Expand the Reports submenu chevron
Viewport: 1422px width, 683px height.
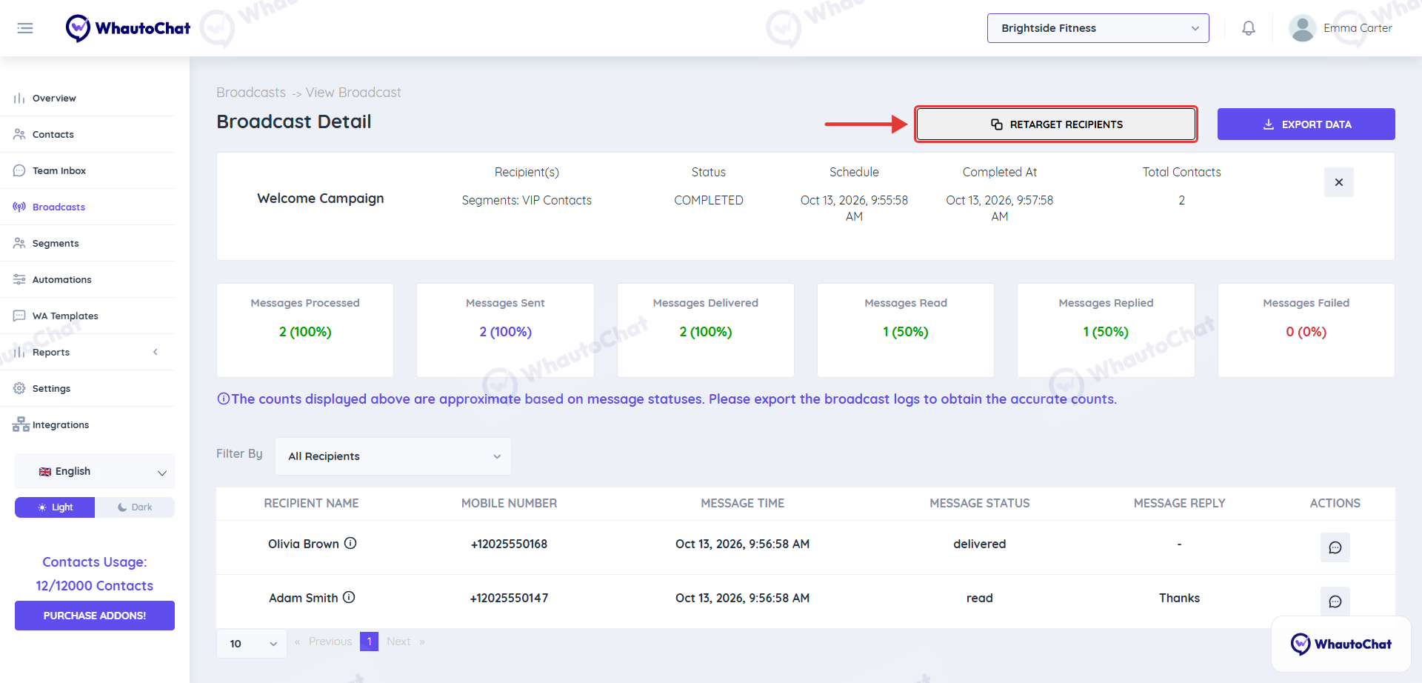pyautogui.click(x=156, y=352)
